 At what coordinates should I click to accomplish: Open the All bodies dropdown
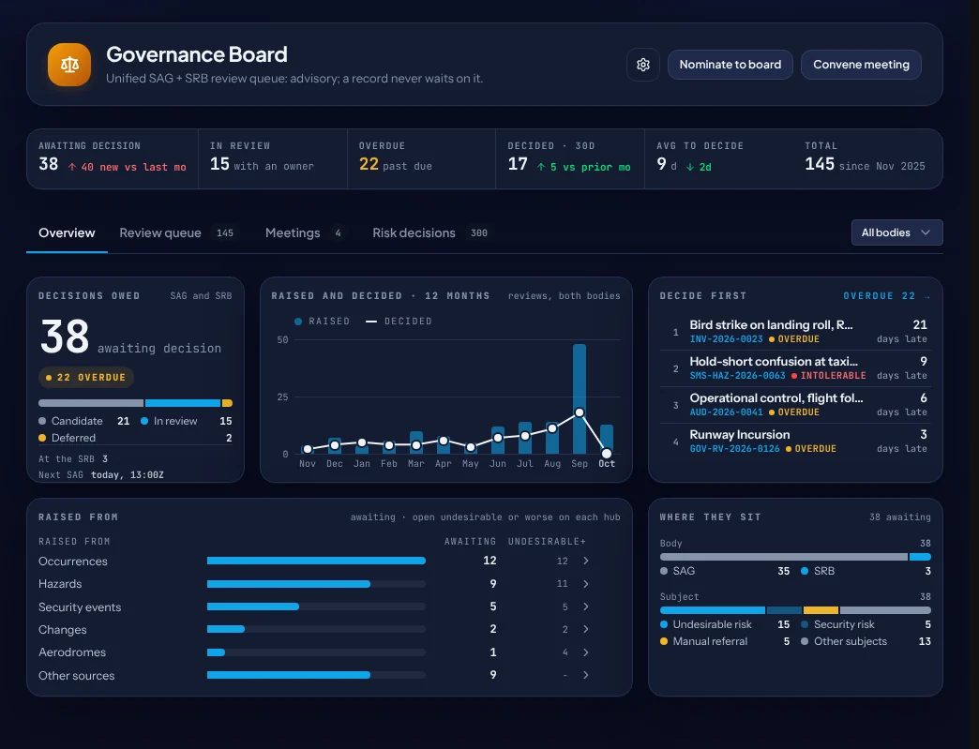896,232
